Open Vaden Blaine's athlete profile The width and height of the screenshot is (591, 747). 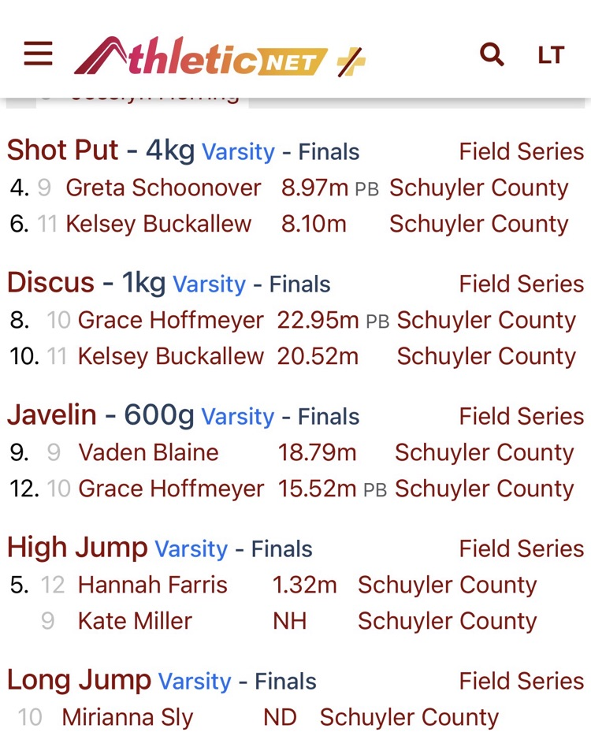click(148, 452)
